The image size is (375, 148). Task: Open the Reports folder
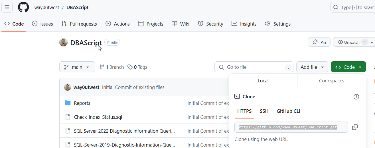82,103
